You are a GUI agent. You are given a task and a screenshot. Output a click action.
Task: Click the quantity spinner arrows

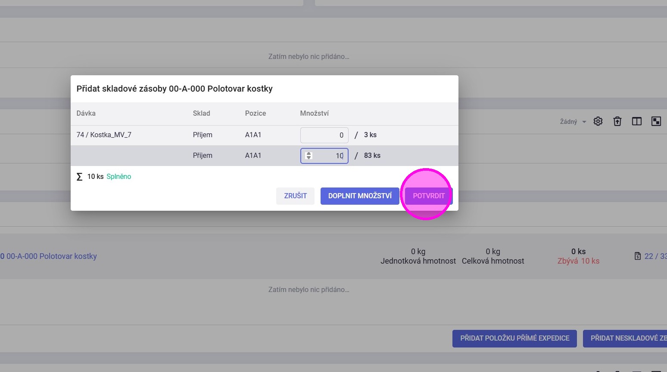(309, 156)
